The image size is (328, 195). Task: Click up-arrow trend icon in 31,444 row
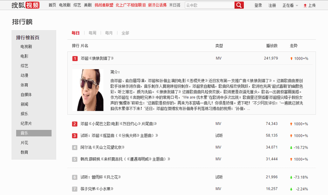point(291,159)
